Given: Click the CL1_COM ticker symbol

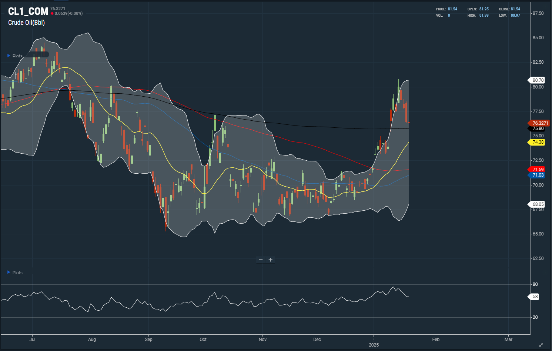Looking at the screenshot, I should pyautogui.click(x=28, y=11).
